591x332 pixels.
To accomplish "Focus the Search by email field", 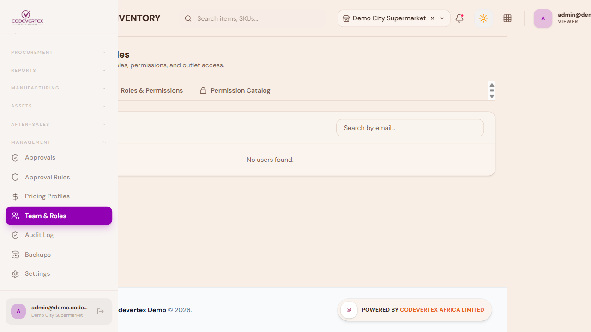I will pos(410,128).
